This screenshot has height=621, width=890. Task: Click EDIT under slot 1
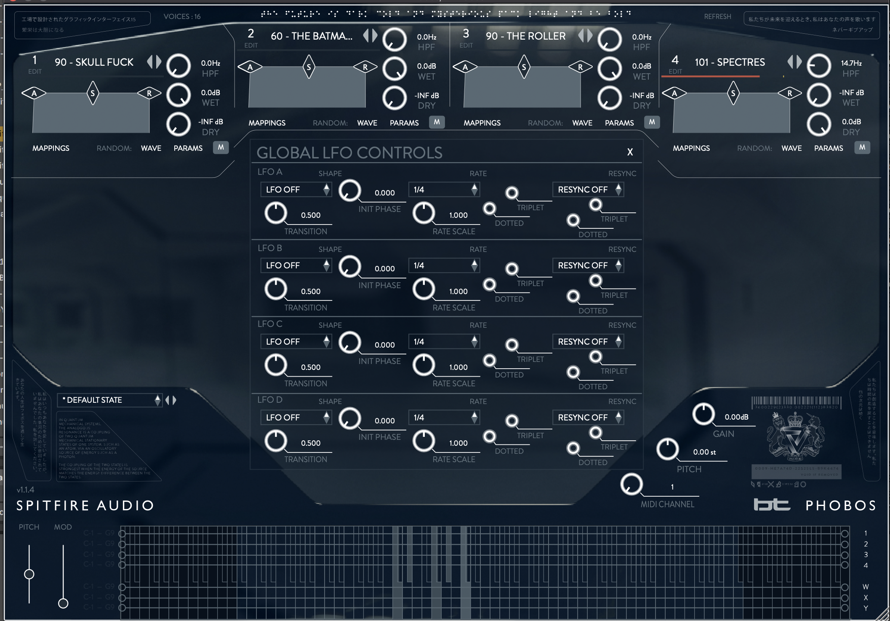coord(35,72)
